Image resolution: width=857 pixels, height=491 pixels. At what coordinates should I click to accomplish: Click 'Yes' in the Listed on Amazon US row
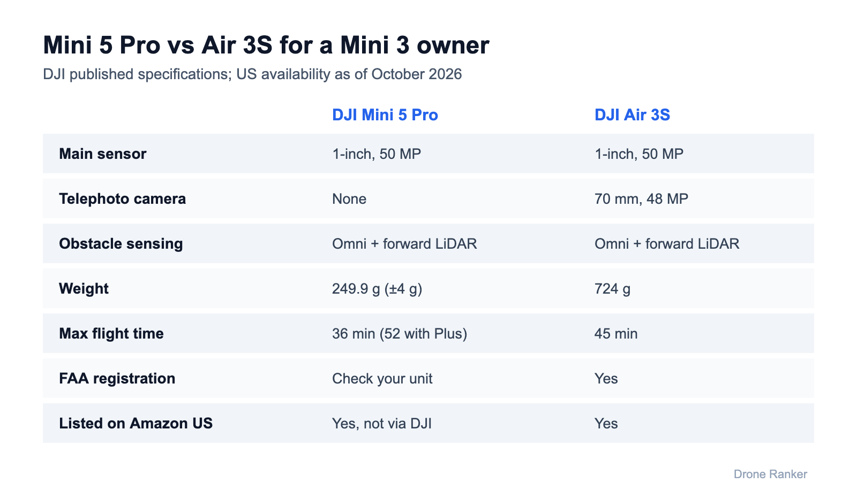click(x=606, y=424)
